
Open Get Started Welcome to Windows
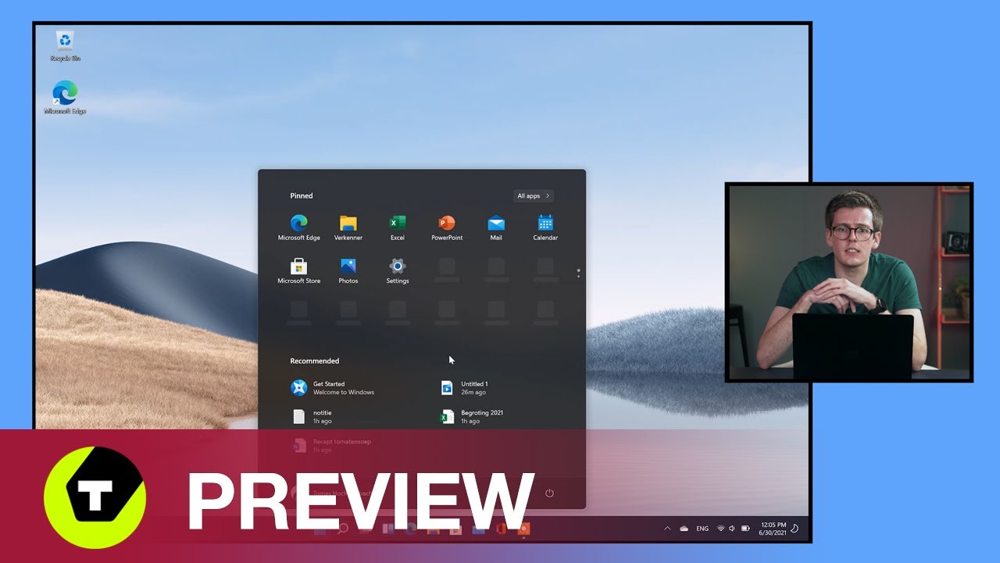click(334, 388)
